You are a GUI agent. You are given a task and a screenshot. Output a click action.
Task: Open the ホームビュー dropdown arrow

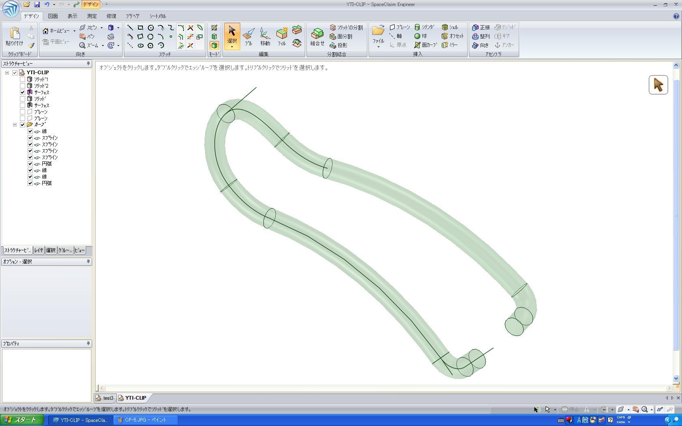coord(74,31)
